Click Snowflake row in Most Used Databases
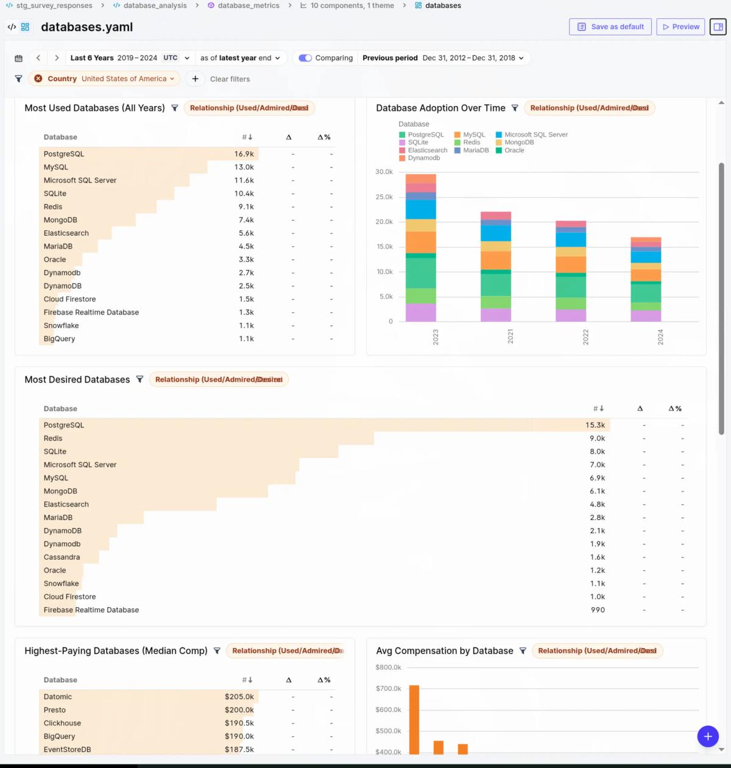The height and width of the screenshot is (768, 731). point(187,326)
